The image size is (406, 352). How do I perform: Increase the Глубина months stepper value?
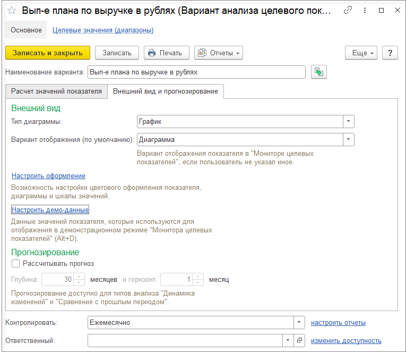coord(79,276)
